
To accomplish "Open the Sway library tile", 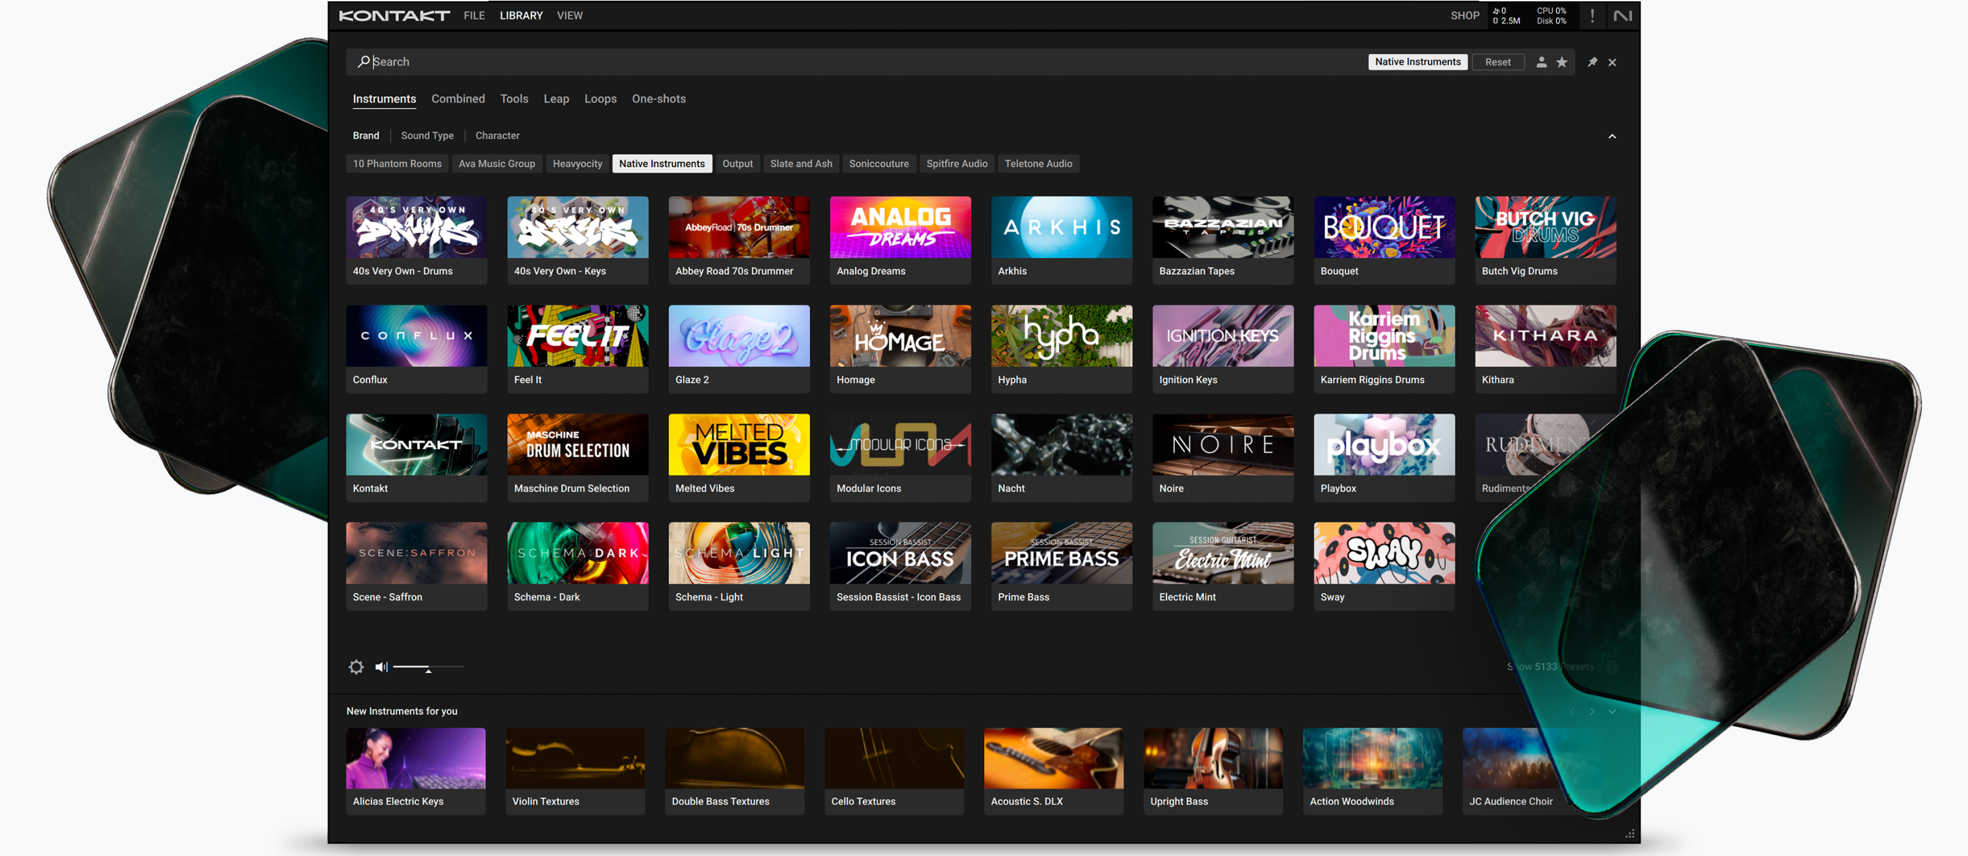I will click(x=1384, y=566).
